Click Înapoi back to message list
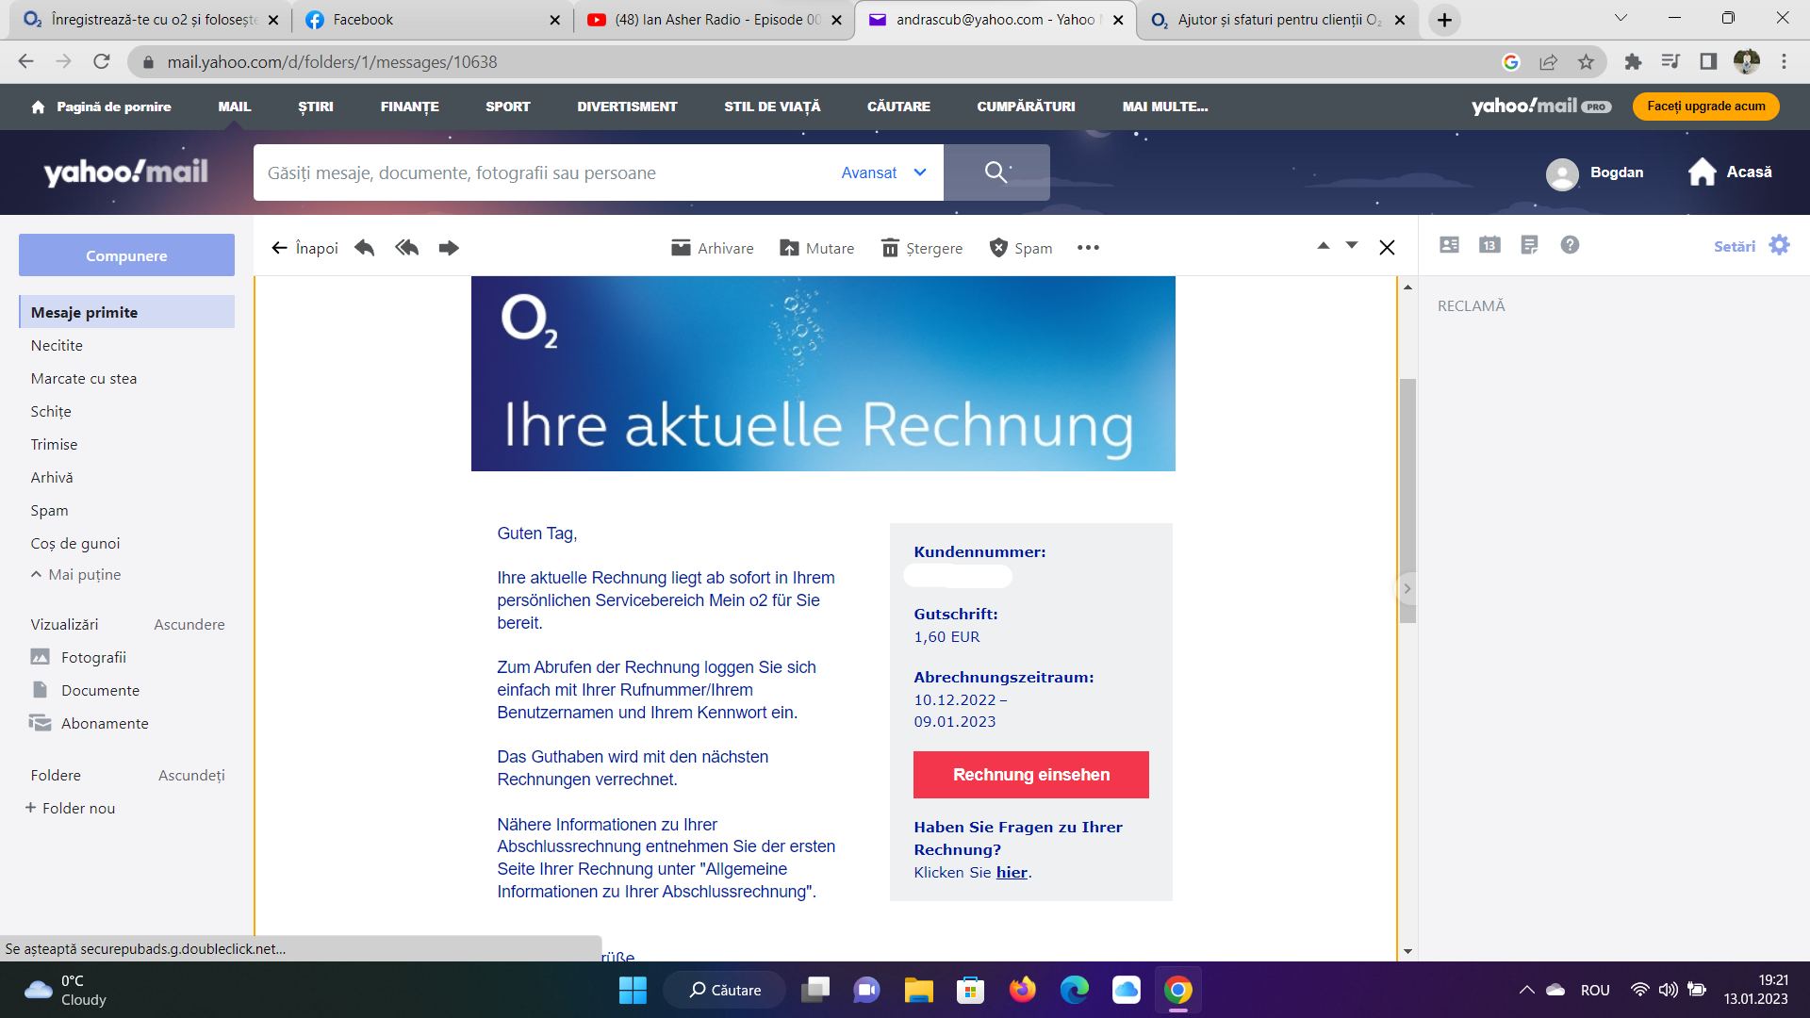The height and width of the screenshot is (1018, 1810). click(x=304, y=248)
